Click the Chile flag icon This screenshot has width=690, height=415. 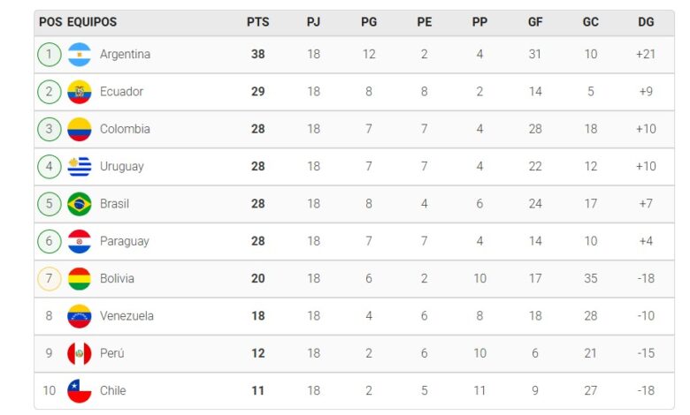coord(80,391)
